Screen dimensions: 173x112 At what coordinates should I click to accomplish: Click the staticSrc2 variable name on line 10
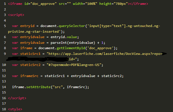click(x=30, y=65)
